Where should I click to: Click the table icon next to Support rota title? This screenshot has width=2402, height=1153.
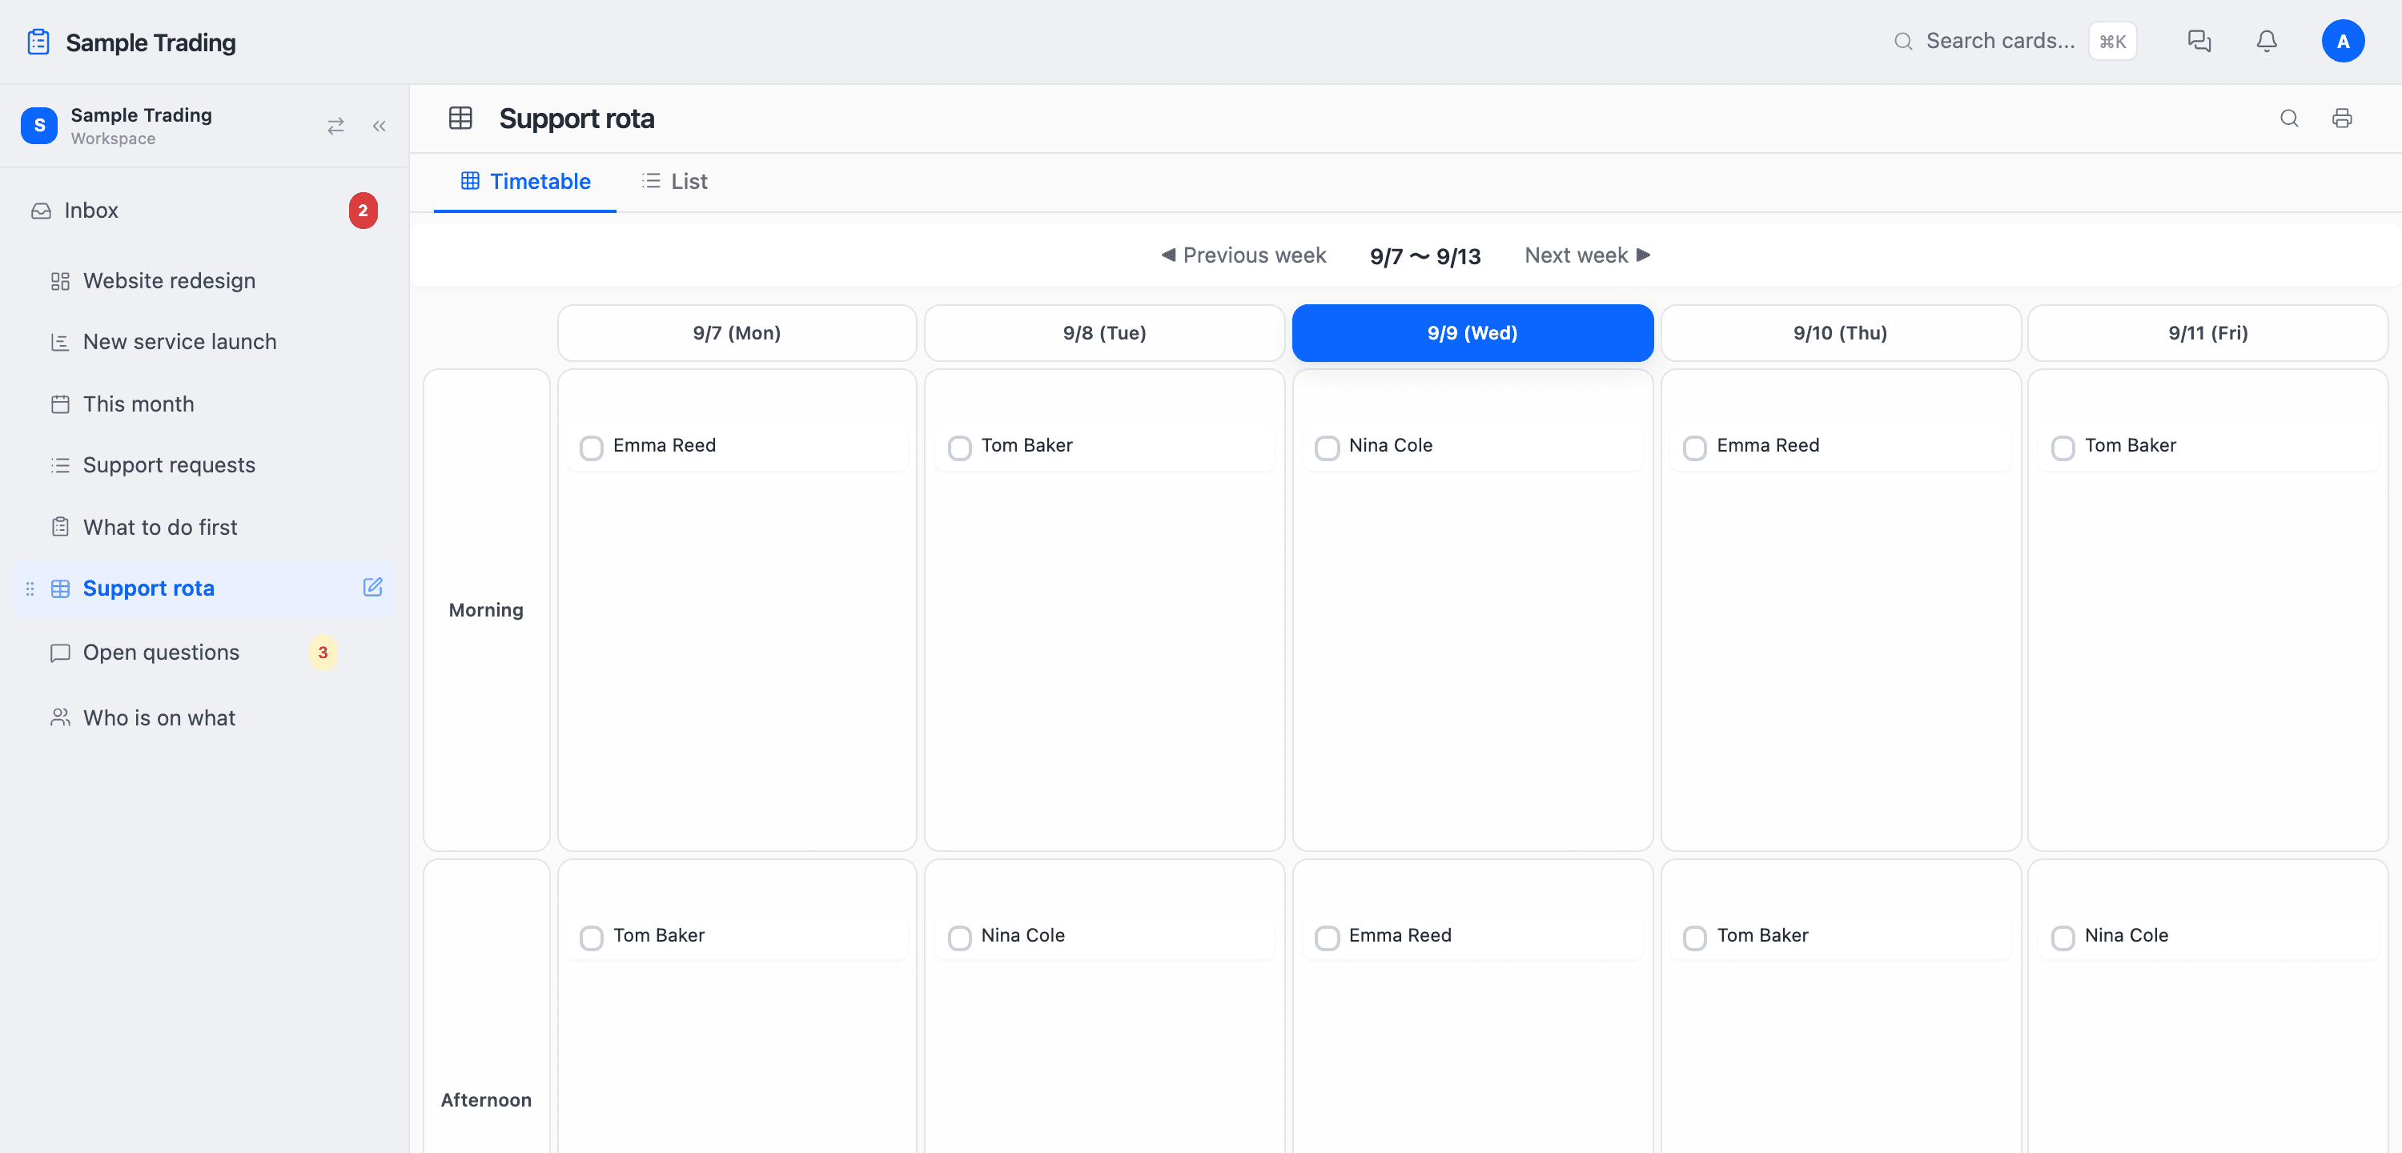460,119
